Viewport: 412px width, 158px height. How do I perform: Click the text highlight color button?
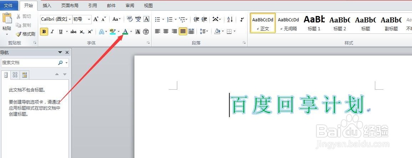pos(113,32)
